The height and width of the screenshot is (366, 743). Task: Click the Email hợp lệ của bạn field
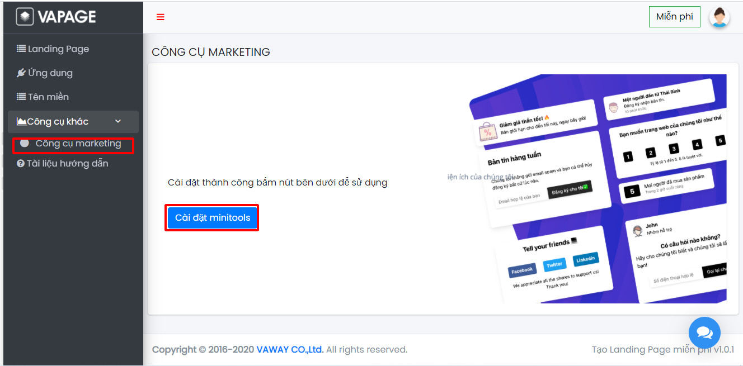[519, 196]
